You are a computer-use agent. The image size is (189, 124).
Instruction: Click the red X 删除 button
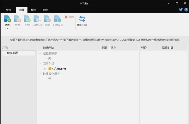pos(69,17)
